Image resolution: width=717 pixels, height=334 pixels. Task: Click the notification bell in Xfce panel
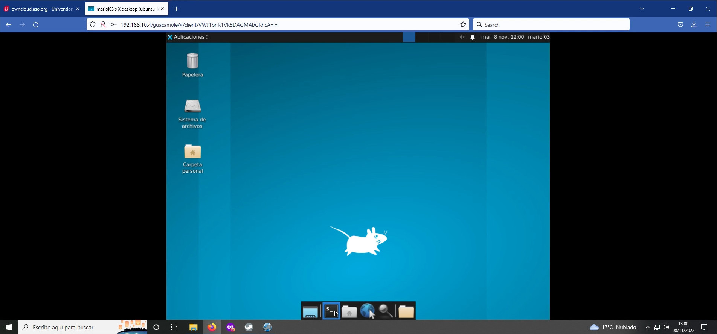tap(473, 37)
